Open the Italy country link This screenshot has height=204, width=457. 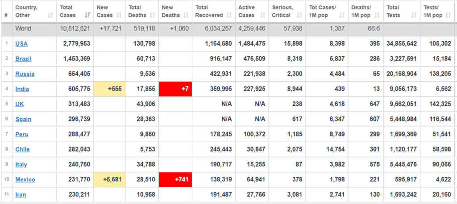point(21,164)
